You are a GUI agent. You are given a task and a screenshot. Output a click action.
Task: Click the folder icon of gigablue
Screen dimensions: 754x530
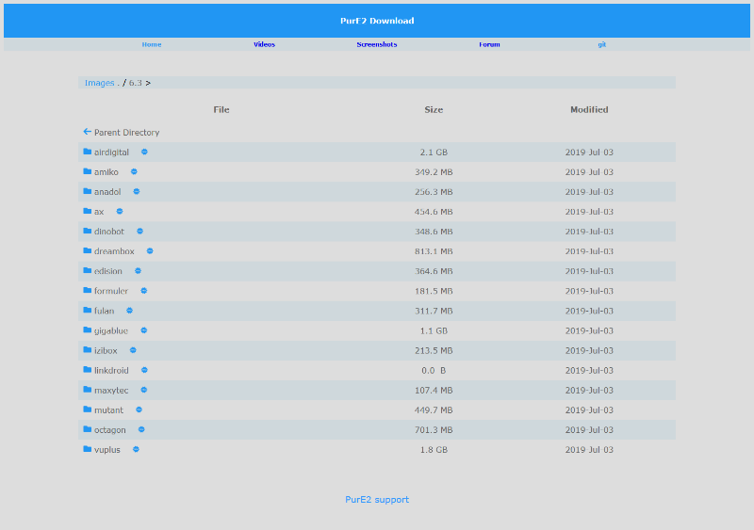pyautogui.click(x=87, y=329)
